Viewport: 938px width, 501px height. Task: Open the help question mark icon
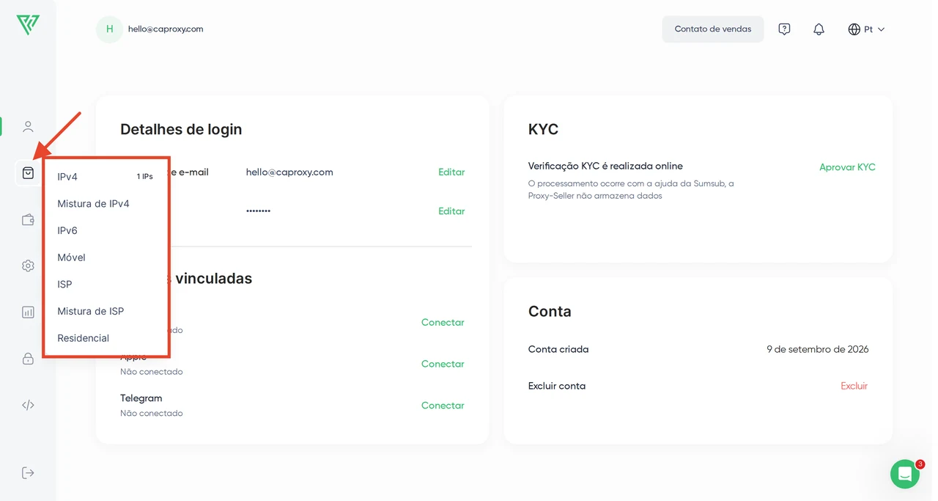pos(784,29)
